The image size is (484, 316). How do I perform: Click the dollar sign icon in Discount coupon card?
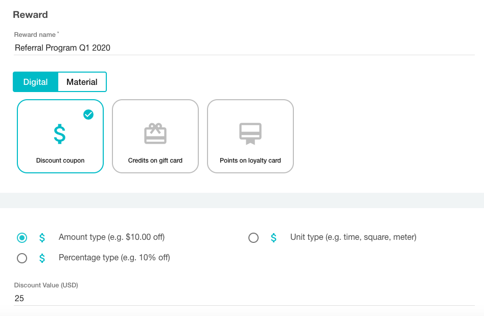60,133
